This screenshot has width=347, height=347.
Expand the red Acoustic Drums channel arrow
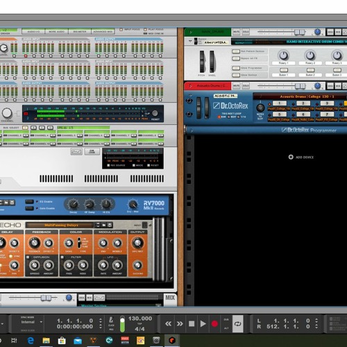(191, 86)
